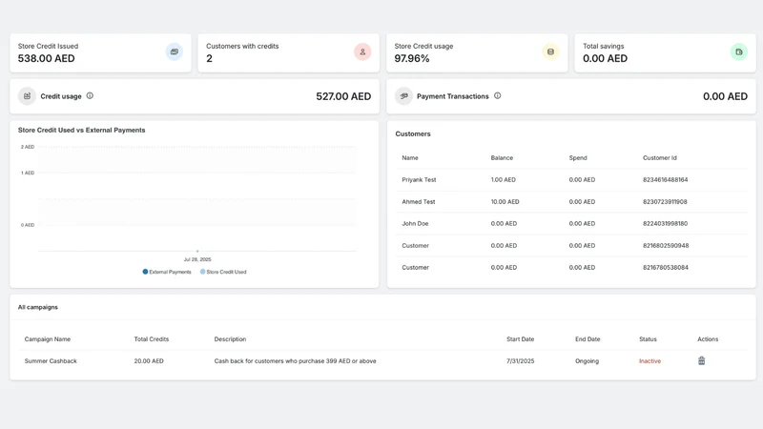
Task: Click customer ID 8234616488164
Action: pyautogui.click(x=665, y=179)
